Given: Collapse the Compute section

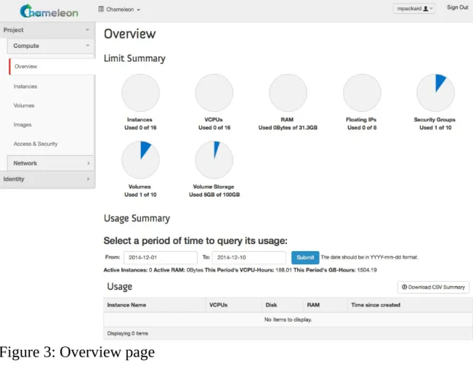Looking at the screenshot, I should (51, 46).
